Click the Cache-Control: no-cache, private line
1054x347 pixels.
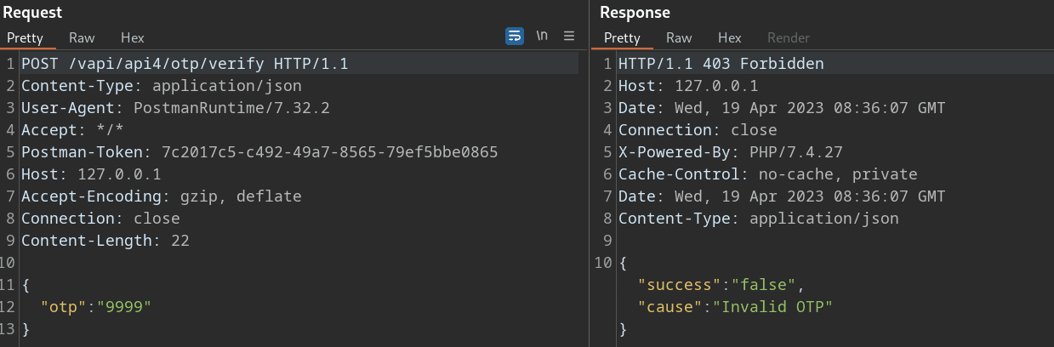(768, 174)
